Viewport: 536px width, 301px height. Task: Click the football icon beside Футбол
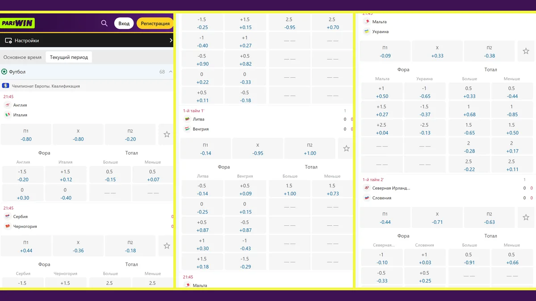(x=4, y=72)
